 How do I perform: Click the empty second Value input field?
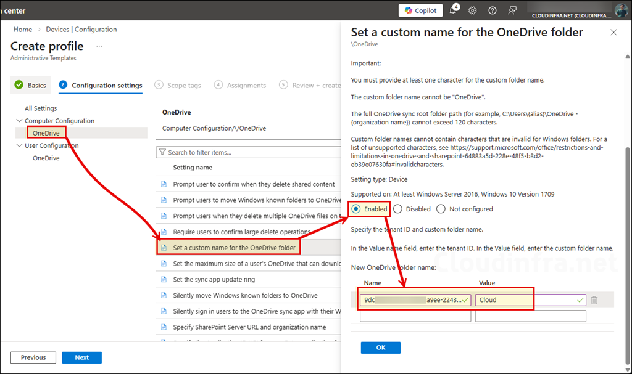pos(530,315)
